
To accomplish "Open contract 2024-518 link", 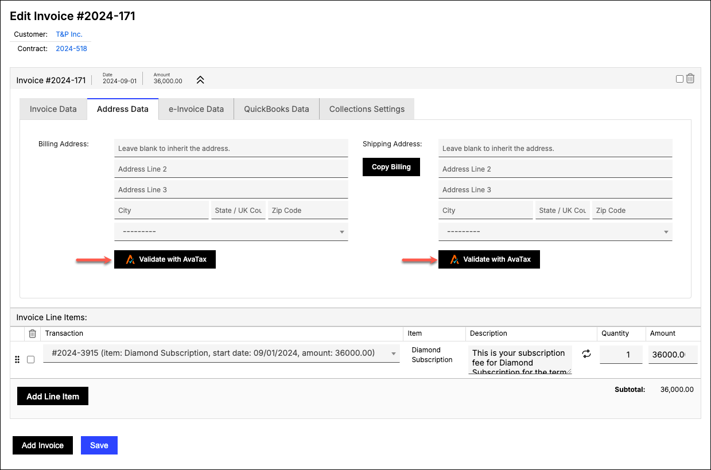I will 72,49.
